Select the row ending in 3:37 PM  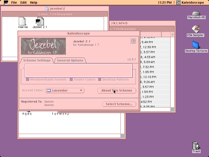pyautogui.click(x=155, y=52)
